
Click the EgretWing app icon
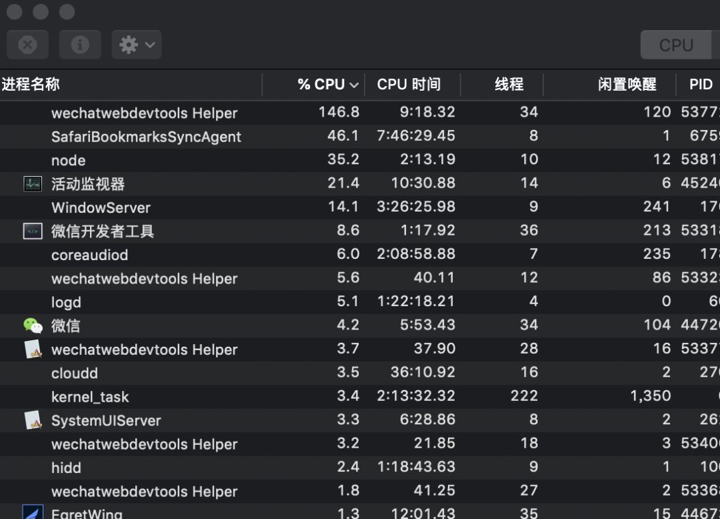33,512
